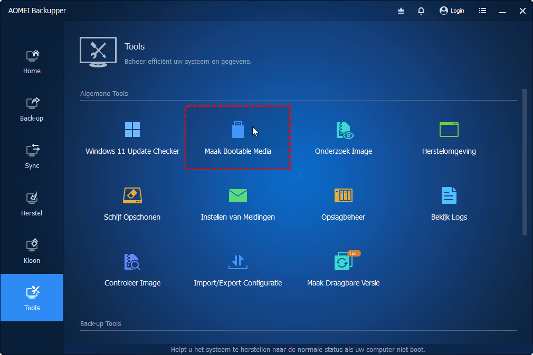The height and width of the screenshot is (355, 533).
Task: Click the Tools page title text
Action: (135, 46)
